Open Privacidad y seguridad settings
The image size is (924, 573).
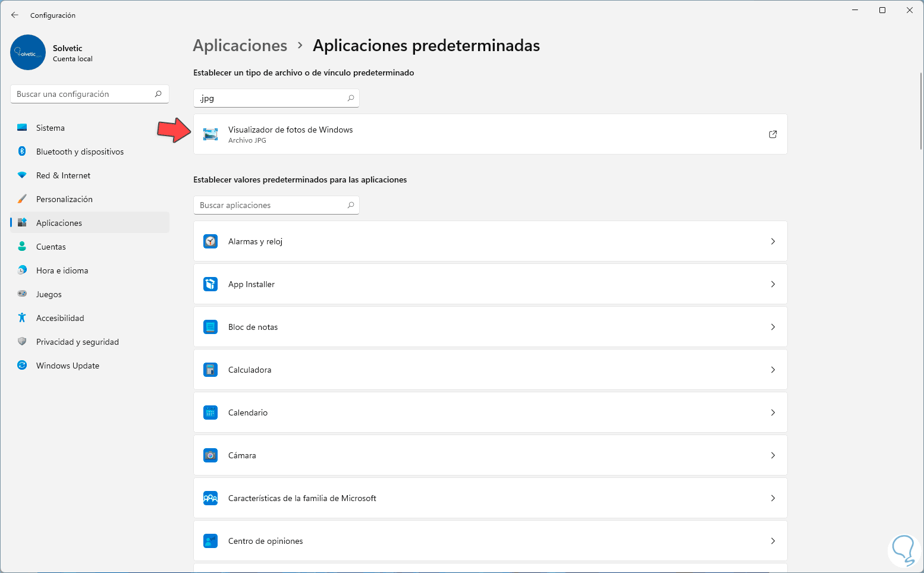[77, 342]
